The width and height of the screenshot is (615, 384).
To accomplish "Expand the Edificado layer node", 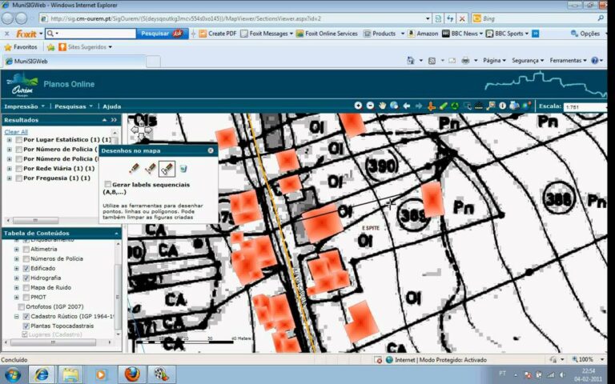I will 17,269.
